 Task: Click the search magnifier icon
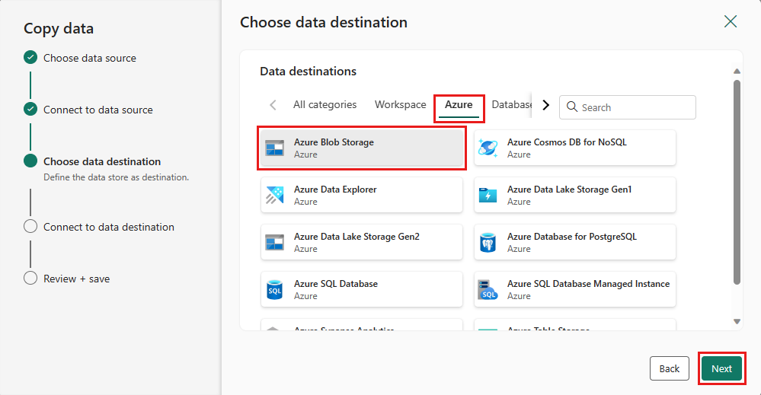pos(572,107)
